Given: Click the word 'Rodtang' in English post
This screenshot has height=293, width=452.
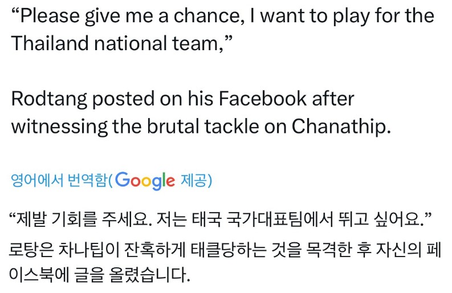Looking at the screenshot, I should click(x=49, y=100).
